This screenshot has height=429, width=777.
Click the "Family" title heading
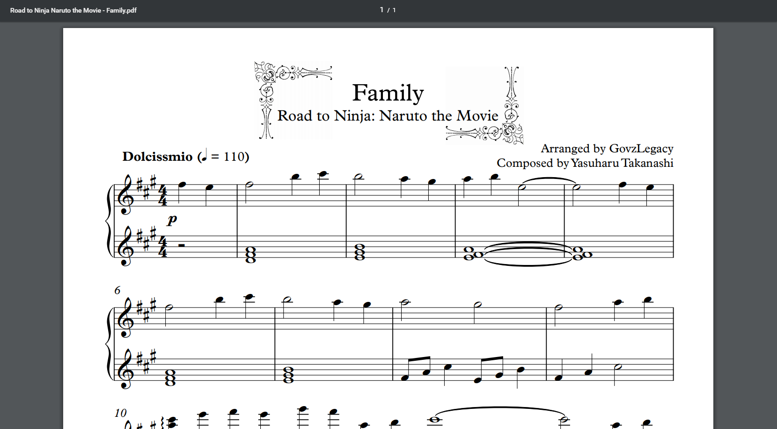[x=388, y=93]
